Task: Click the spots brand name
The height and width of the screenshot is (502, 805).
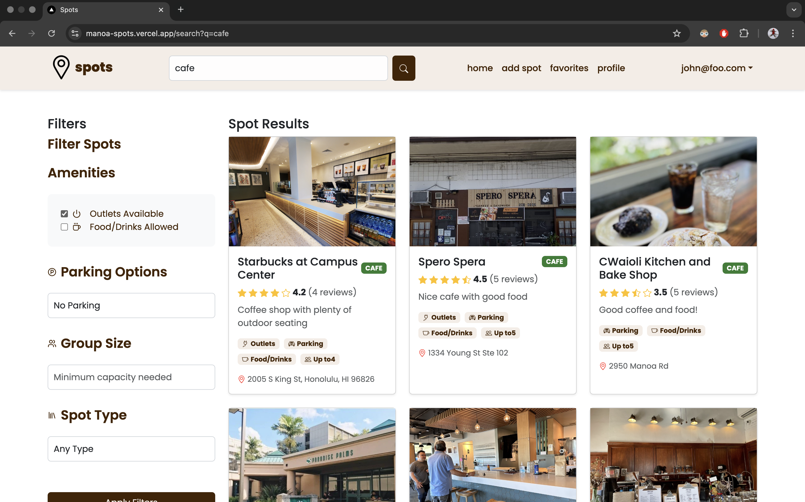Action: coord(94,67)
